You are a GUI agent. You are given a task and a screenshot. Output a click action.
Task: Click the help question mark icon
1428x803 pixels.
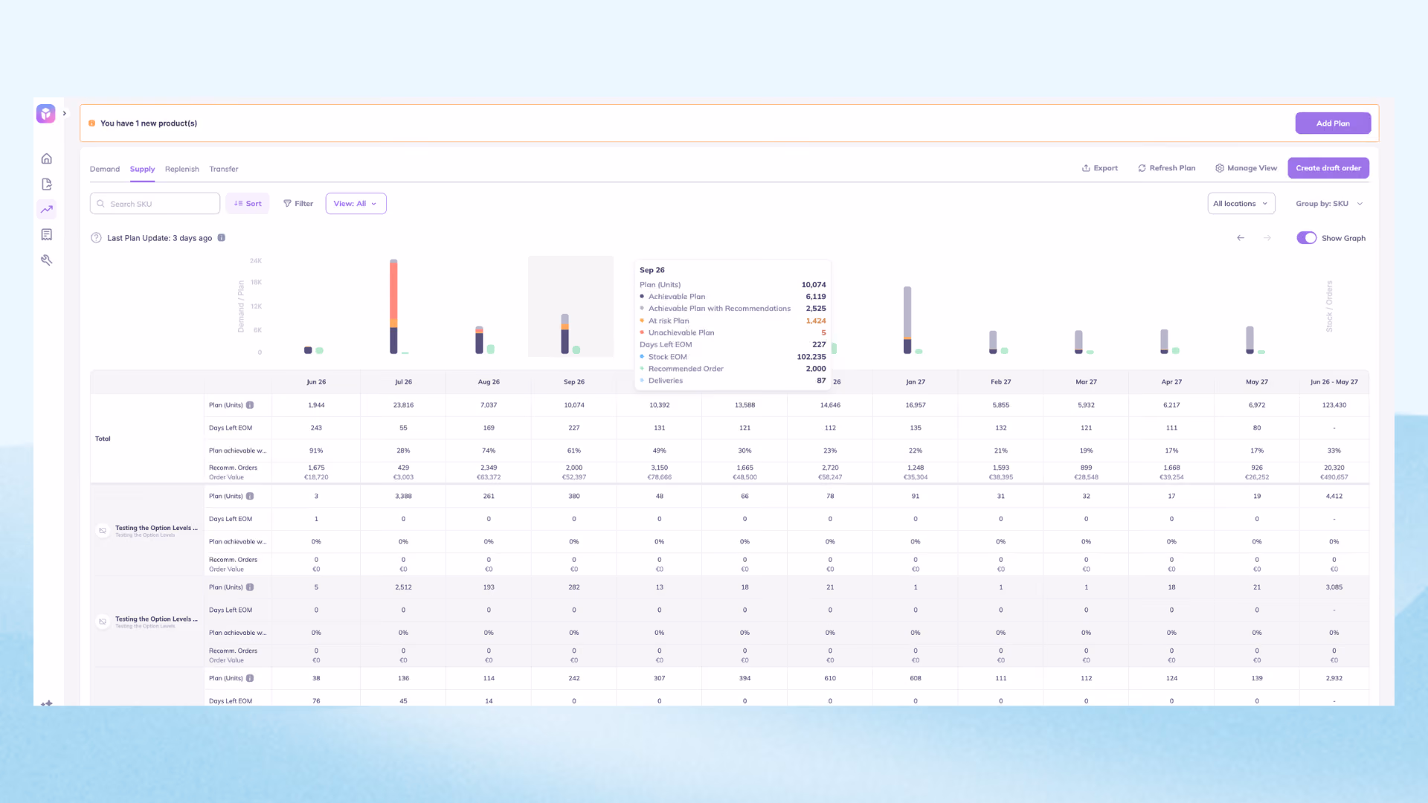(96, 238)
